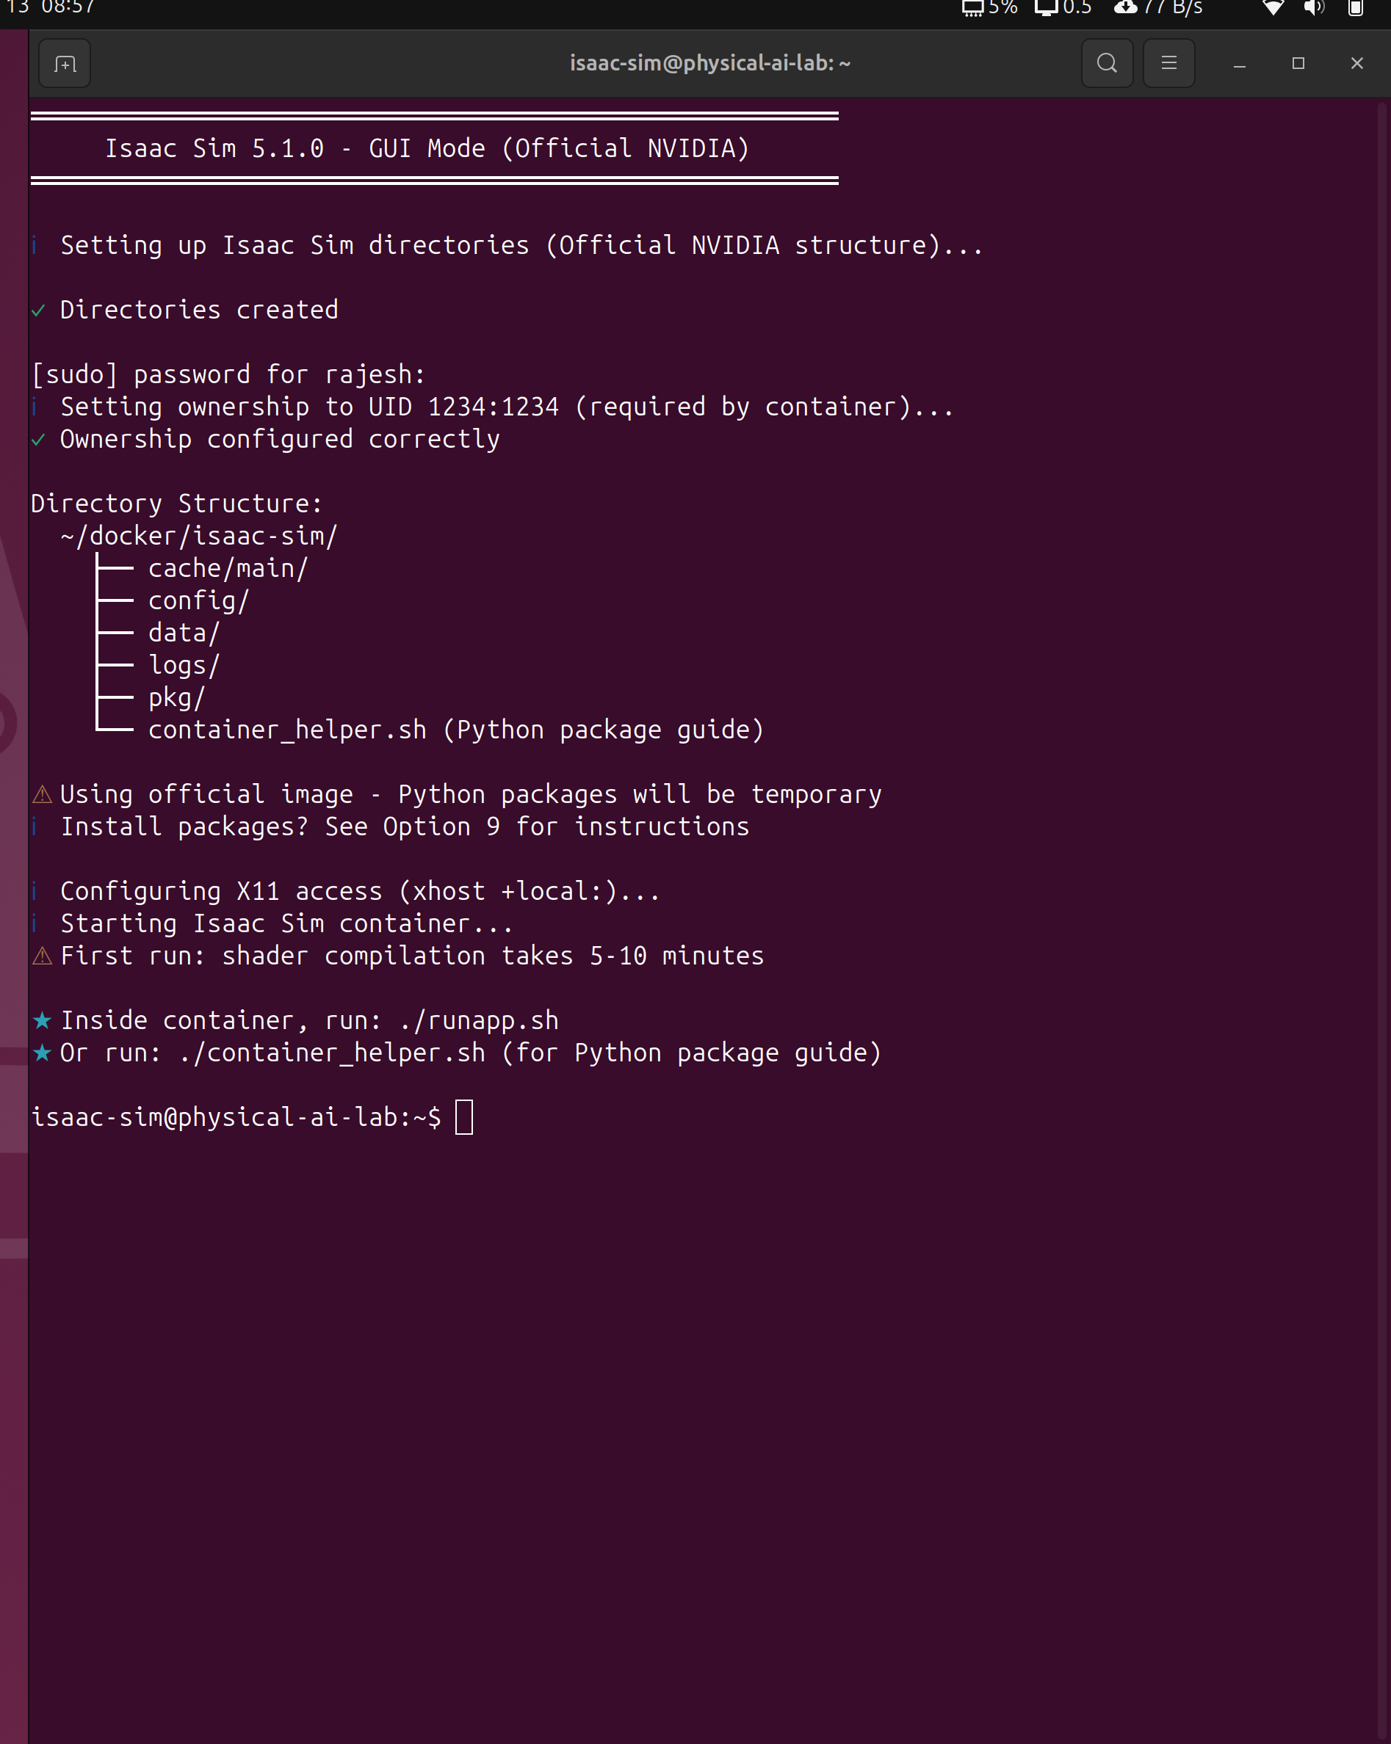Open the Wi-Fi status icon
Screen dimensions: 1391x1744
click(x=1273, y=8)
